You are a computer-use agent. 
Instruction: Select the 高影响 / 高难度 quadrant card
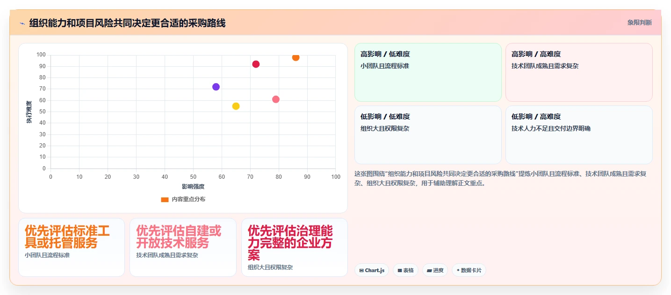[579, 72]
